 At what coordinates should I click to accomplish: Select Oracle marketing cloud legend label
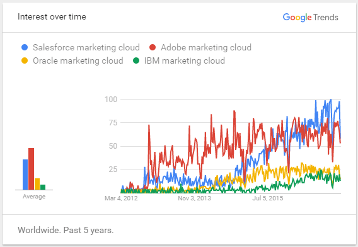78,60
